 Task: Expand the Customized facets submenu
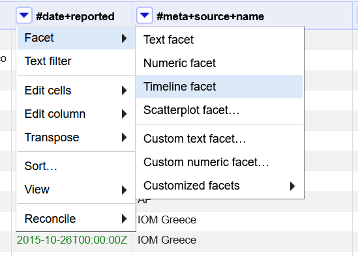[x=219, y=186]
